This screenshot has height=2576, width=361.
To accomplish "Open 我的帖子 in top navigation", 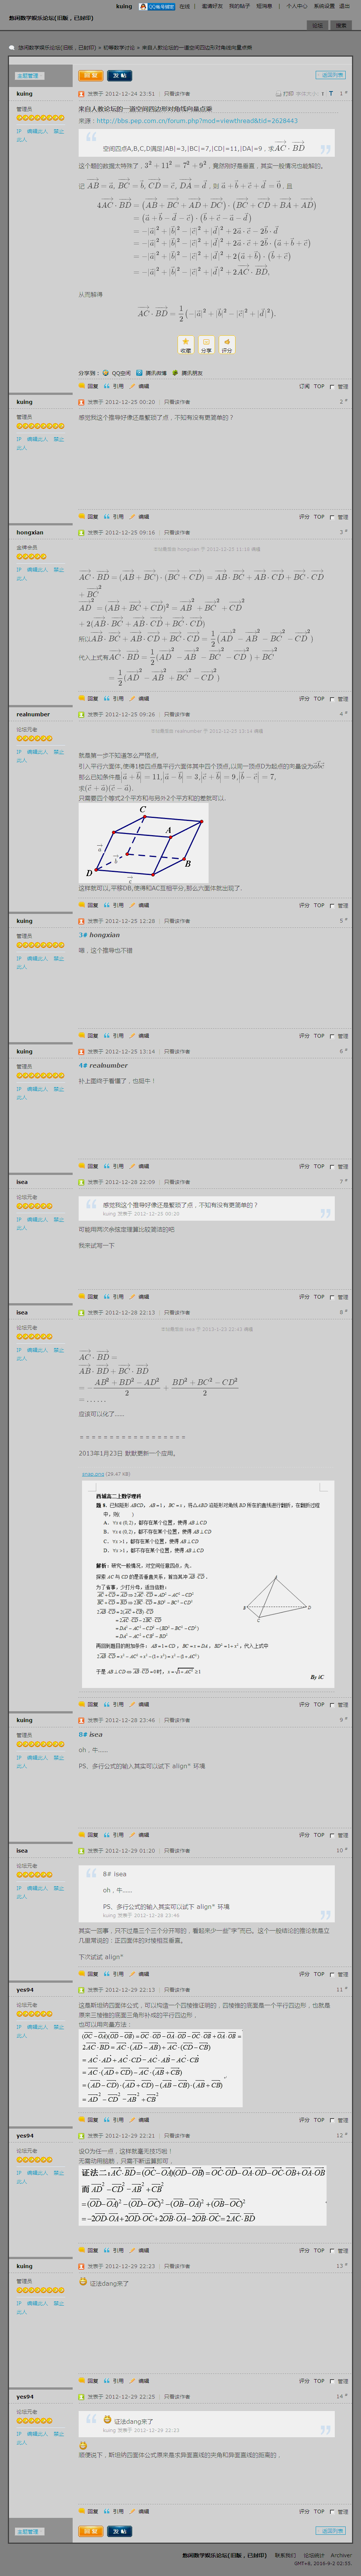I will [x=239, y=6].
